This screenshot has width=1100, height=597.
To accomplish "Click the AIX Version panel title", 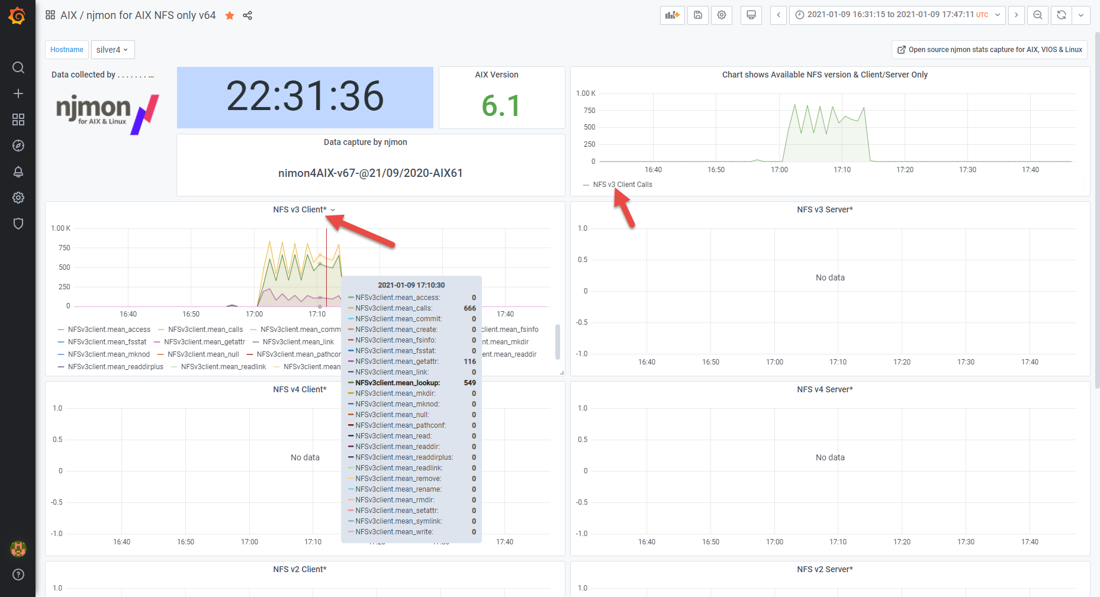I will tap(497, 75).
